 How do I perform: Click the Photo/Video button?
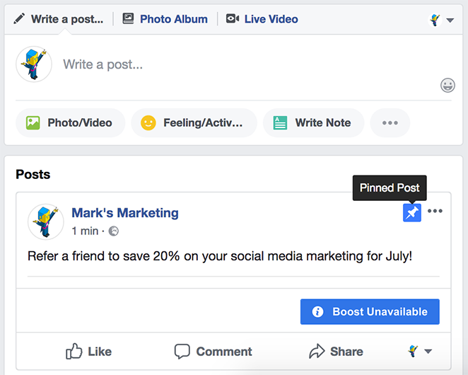70,123
